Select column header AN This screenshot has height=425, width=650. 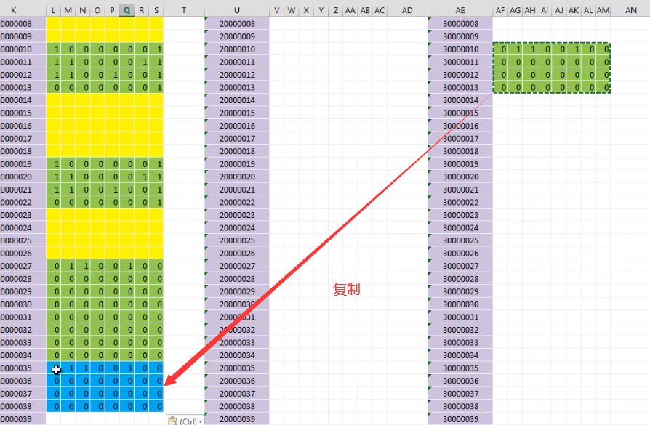coord(630,10)
